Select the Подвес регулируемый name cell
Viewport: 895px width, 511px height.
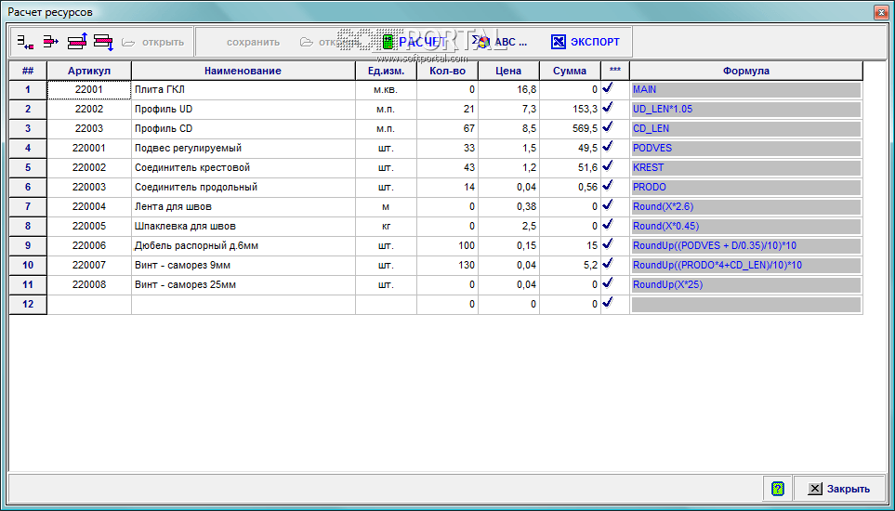coord(243,149)
